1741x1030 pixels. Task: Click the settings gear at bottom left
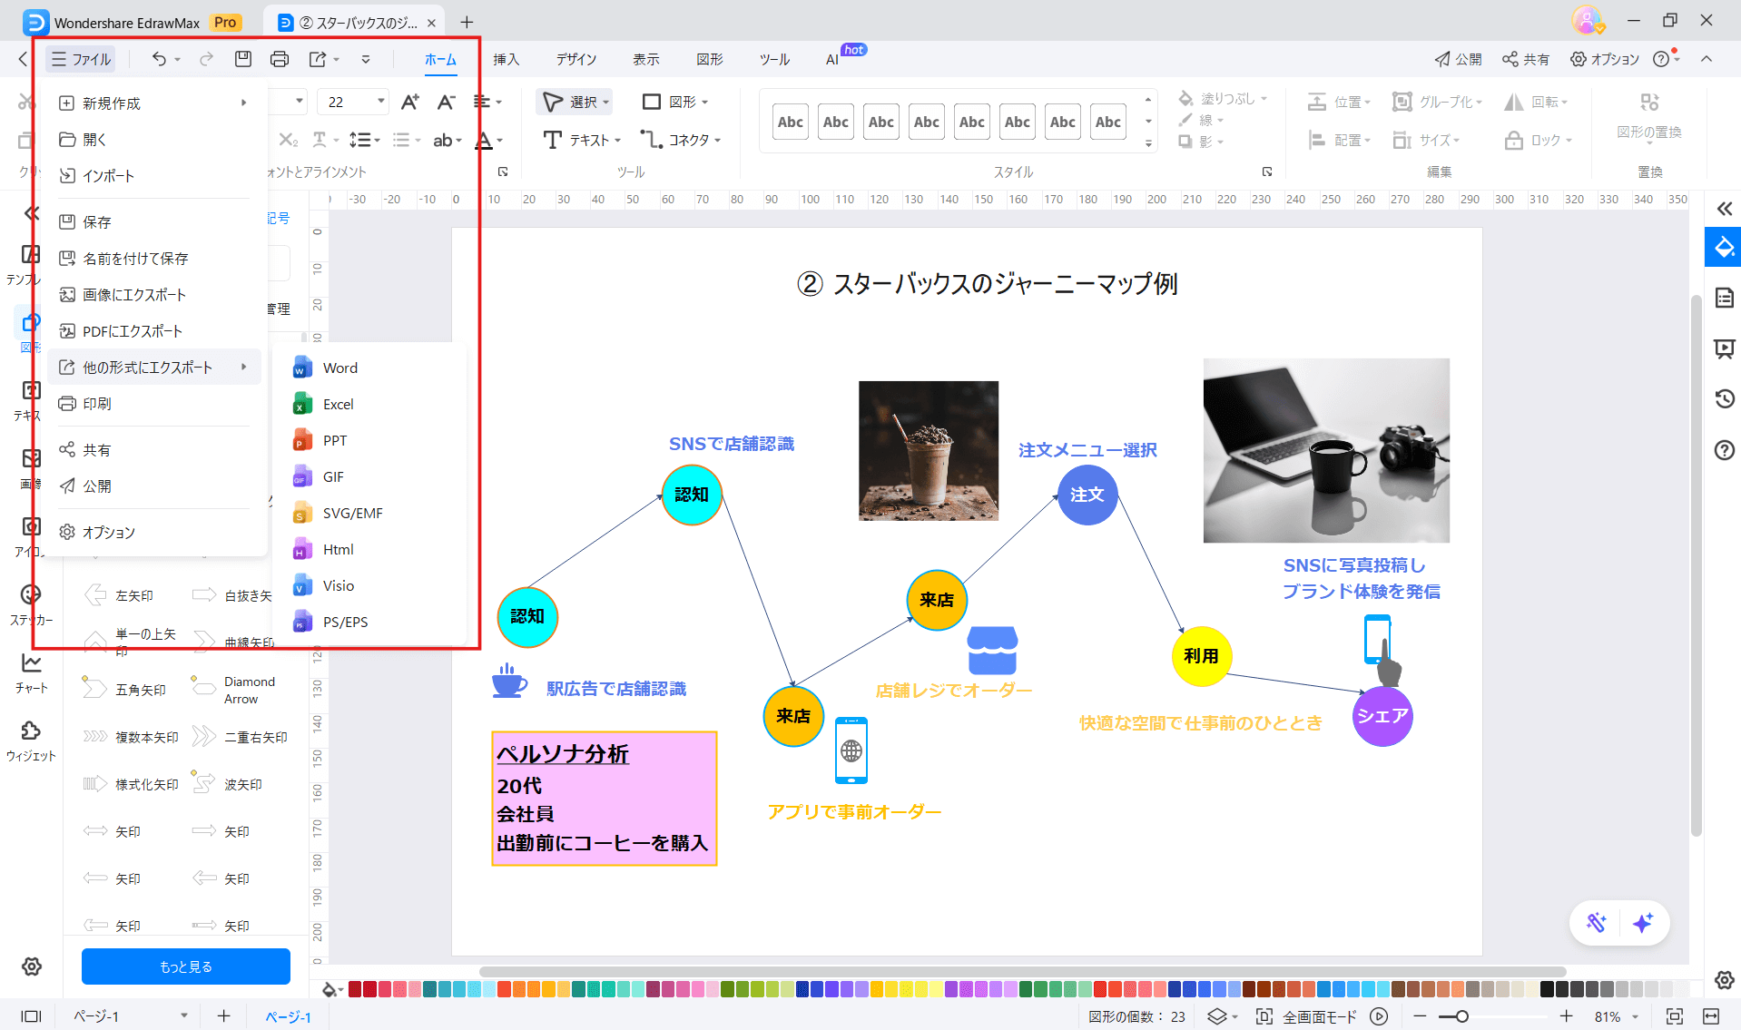coord(32,966)
